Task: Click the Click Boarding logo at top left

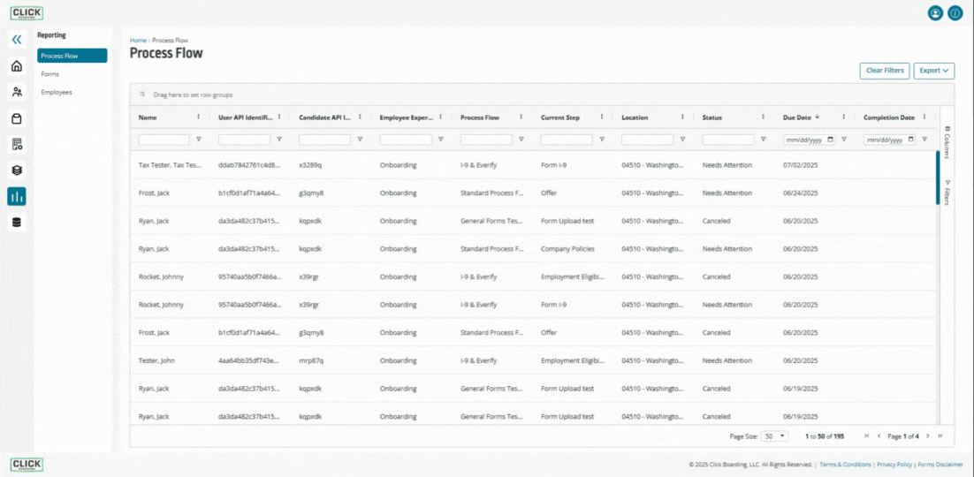Action: tap(27, 12)
